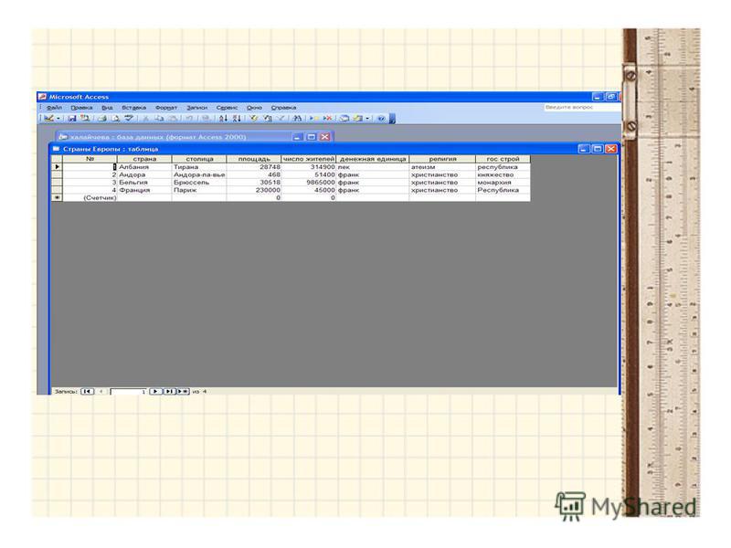731x548 pixels.
Task: Open the Окно menu
Action: click(x=255, y=108)
